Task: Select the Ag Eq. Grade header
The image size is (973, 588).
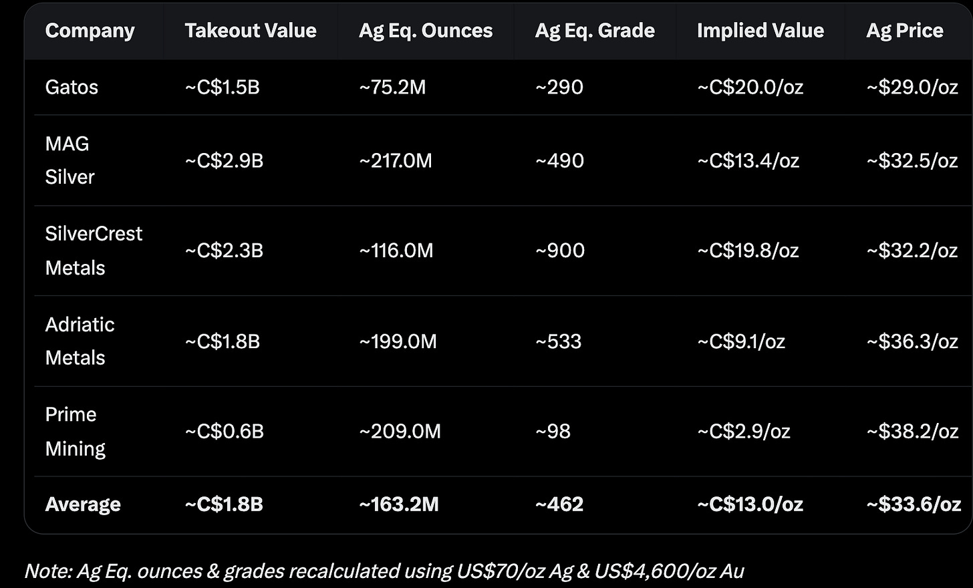Action: tap(595, 31)
